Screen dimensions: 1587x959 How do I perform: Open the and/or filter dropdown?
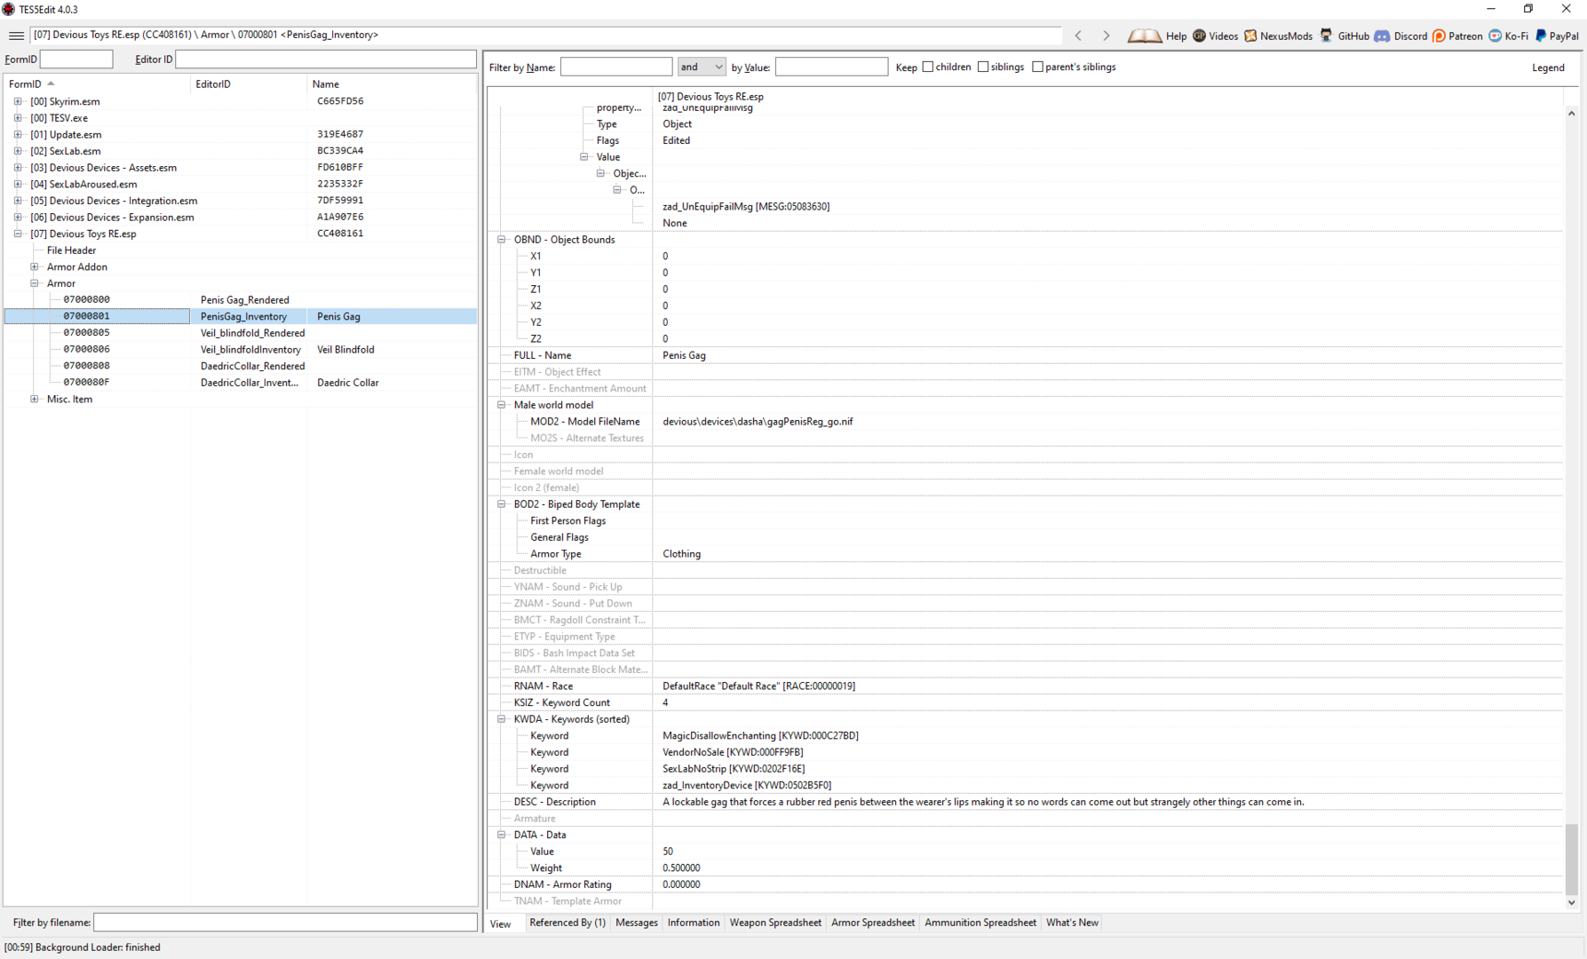pos(702,67)
